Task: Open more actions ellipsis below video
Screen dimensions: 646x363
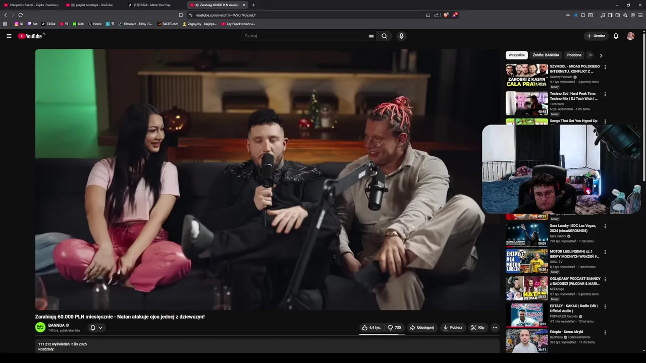Action: [495, 328]
